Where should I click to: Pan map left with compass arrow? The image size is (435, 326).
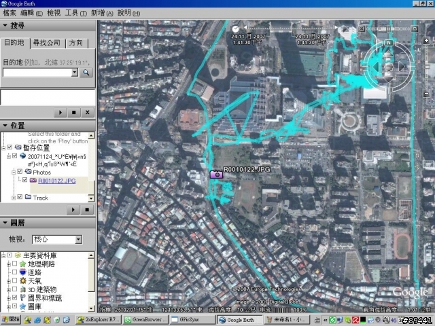tap(376, 67)
